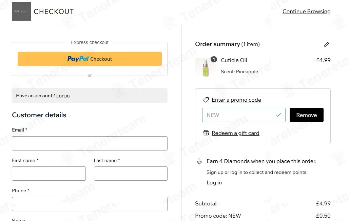The image size is (349, 221).
Task: Click the diamond rewards icon
Action: 199,161
